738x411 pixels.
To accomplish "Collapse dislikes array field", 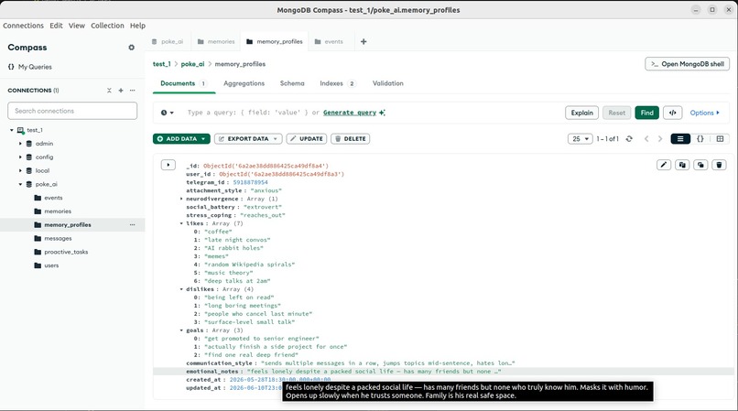I will (181, 289).
